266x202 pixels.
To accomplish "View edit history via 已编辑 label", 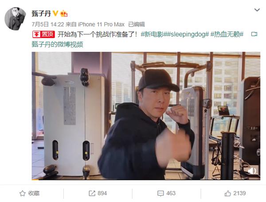I will 137,24.
